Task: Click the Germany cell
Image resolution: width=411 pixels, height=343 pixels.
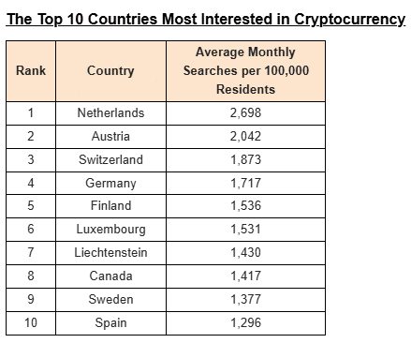Action: [110, 183]
